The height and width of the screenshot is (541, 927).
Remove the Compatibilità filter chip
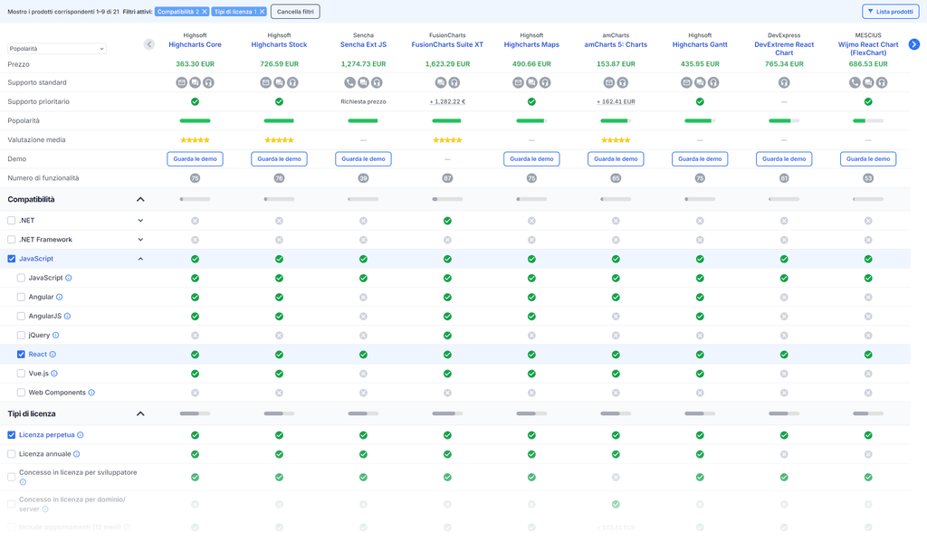tap(205, 12)
